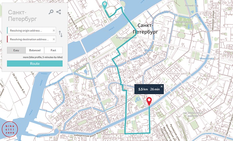Image resolution: width=233 pixels, height=141 pixels.
Task: Click the search magnifier icon
Action: click(51, 12)
